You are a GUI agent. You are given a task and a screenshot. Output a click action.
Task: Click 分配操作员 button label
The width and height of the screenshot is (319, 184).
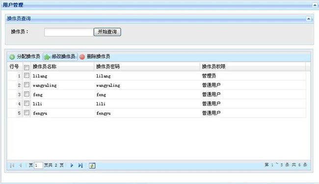pos(28,56)
